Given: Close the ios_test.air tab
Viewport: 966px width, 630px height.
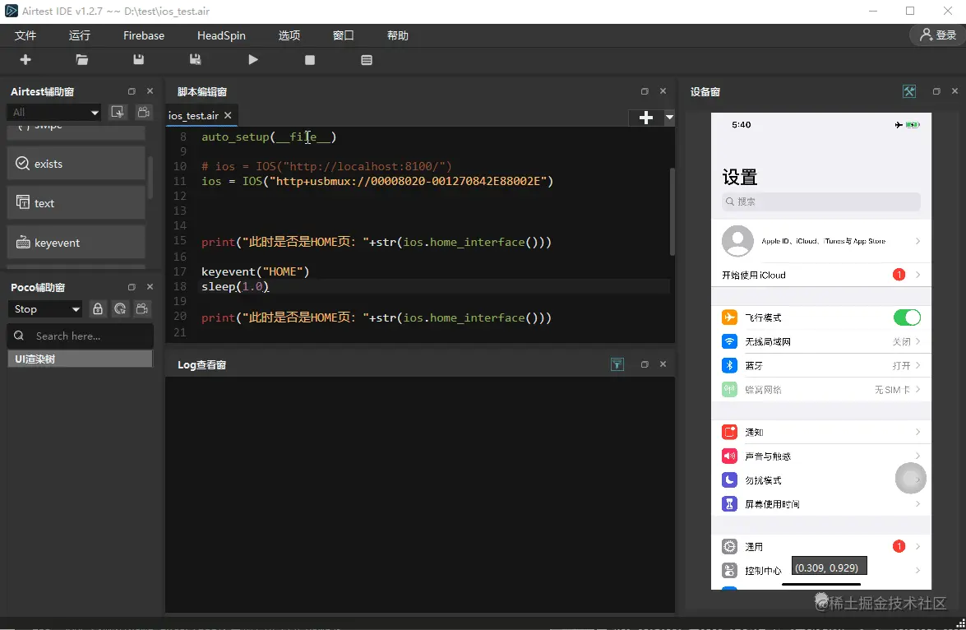Looking at the screenshot, I should click(228, 115).
